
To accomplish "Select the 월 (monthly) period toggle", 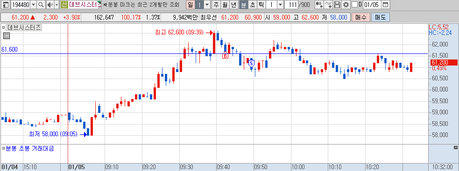I will point(225,5).
